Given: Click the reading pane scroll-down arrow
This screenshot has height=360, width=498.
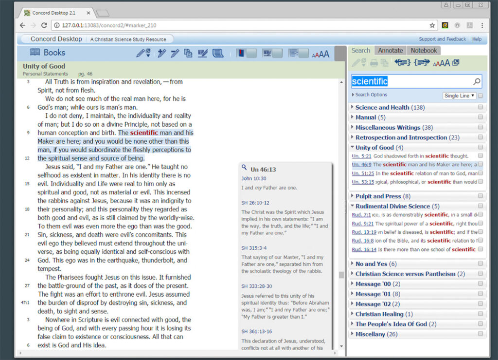Looking at the screenshot, I should [x=341, y=346].
